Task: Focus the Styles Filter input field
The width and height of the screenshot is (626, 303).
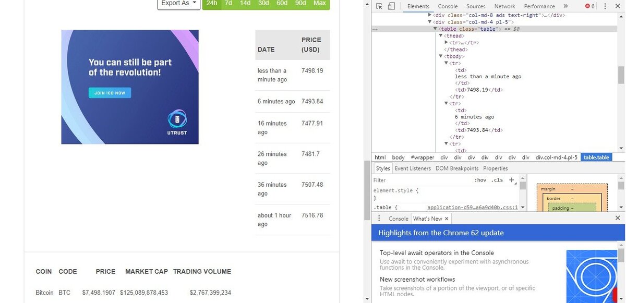Action: point(422,180)
